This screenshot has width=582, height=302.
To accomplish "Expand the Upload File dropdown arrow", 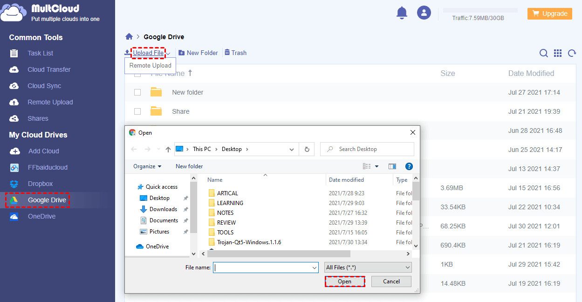I will point(168,53).
